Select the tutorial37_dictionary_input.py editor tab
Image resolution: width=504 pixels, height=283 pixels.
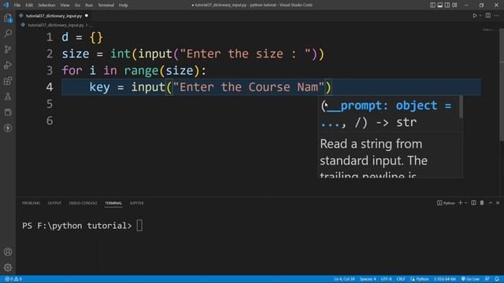point(54,16)
